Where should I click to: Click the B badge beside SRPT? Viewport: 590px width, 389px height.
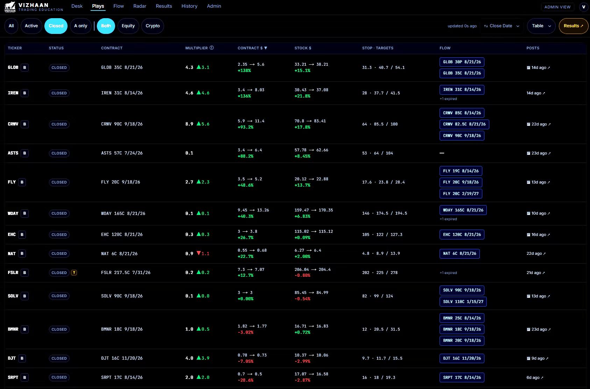pyautogui.click(x=24, y=377)
